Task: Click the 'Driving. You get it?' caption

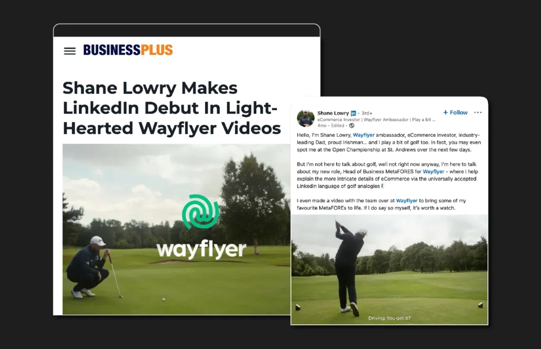Action: point(389,318)
